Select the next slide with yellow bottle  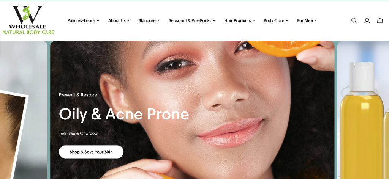[363, 110]
